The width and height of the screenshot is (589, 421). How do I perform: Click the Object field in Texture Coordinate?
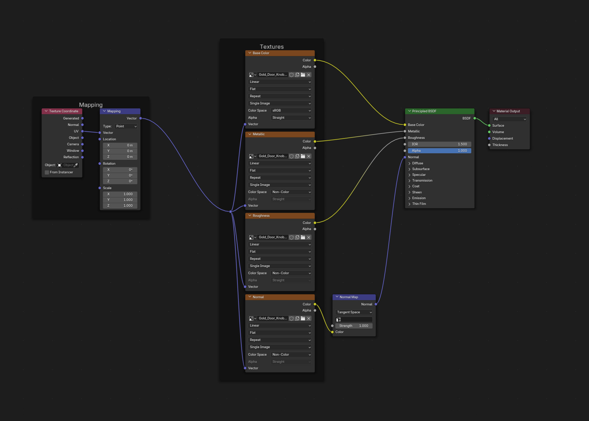[x=68, y=165]
